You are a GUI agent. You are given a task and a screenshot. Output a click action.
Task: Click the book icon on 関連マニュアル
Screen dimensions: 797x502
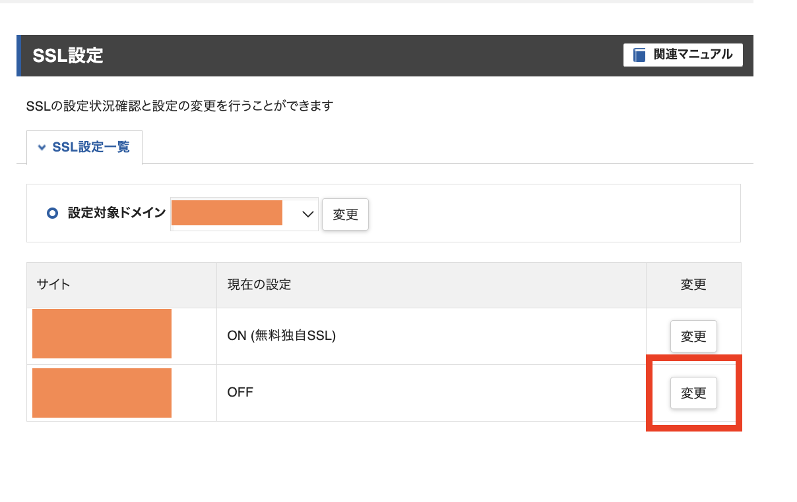coord(639,55)
